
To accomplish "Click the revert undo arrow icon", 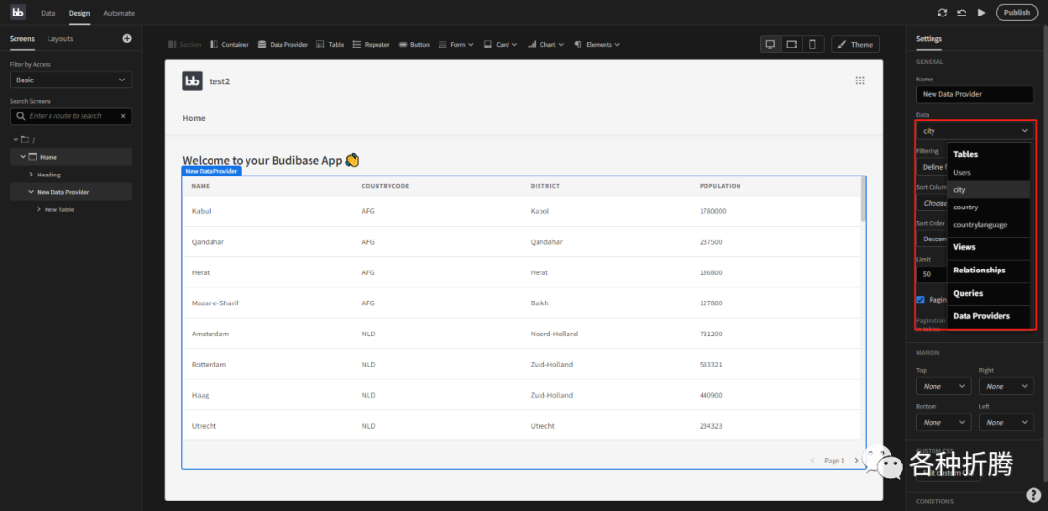I will tap(962, 13).
